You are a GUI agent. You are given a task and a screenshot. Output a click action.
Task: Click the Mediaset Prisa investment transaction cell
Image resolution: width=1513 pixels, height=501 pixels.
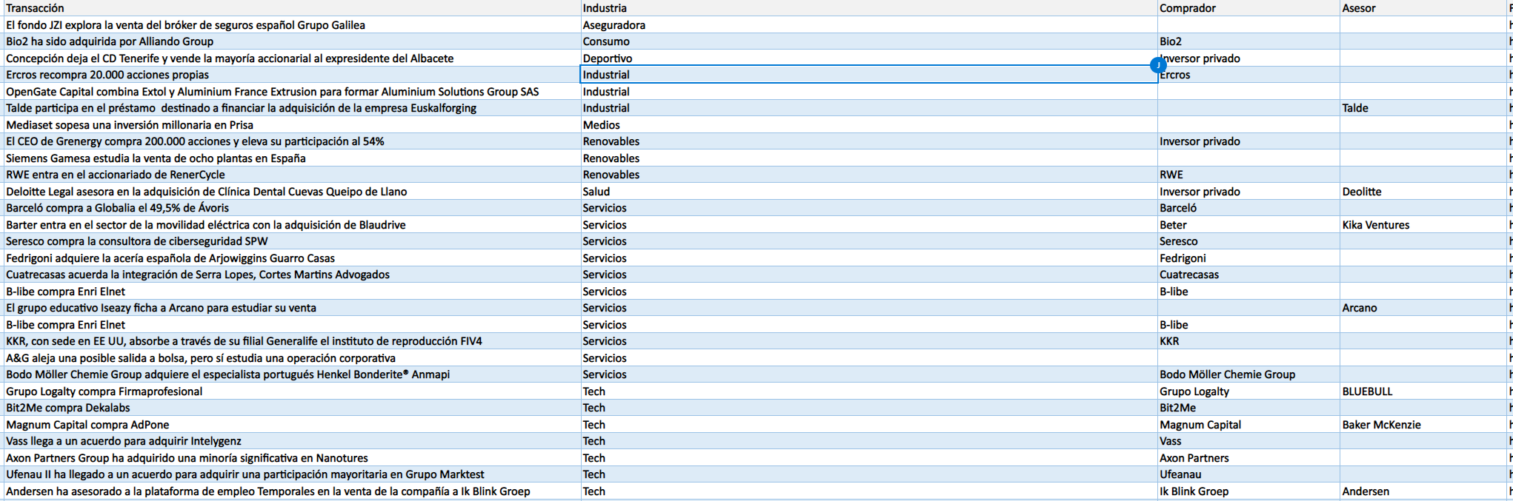point(292,125)
